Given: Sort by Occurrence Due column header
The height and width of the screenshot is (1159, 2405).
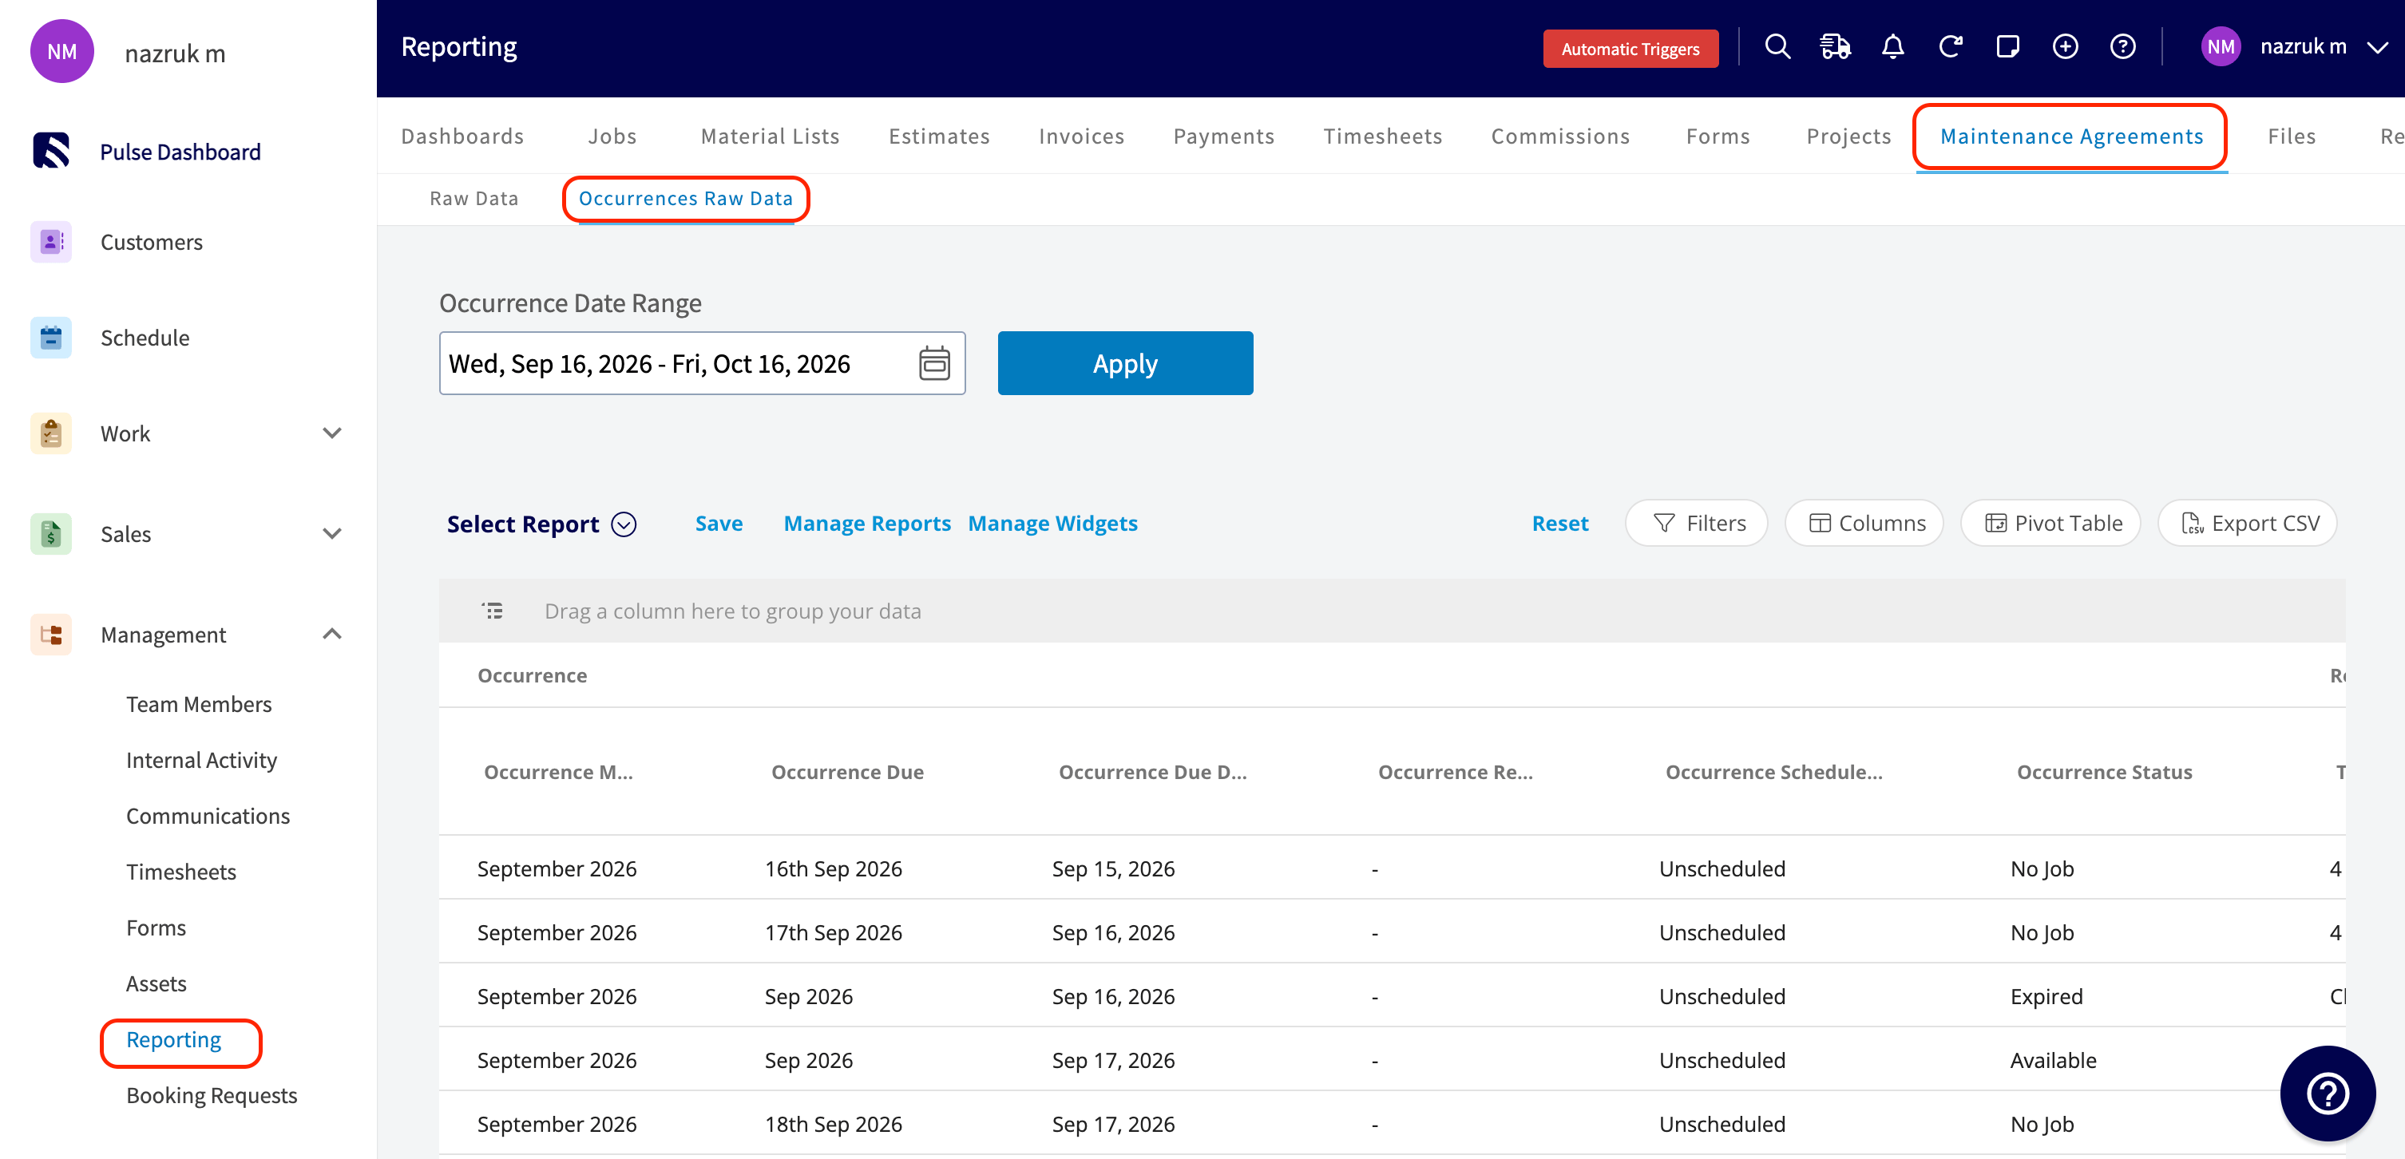Looking at the screenshot, I should pos(847,772).
